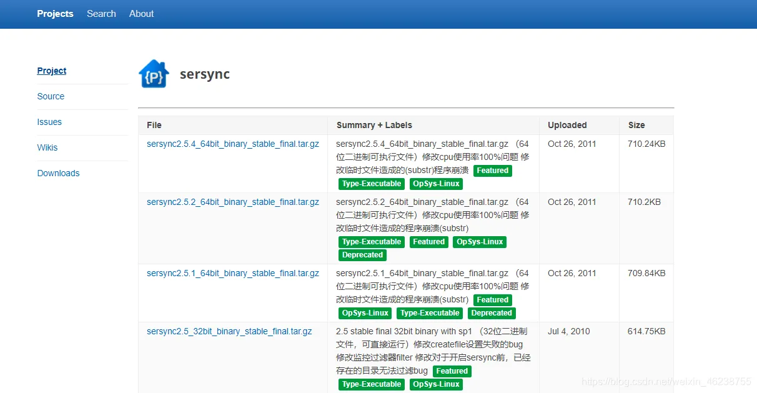Viewport: 757px width, 393px height.
Task: Click the Oct 26, 2011 date in sersync2.5.4 row
Action: (572, 144)
